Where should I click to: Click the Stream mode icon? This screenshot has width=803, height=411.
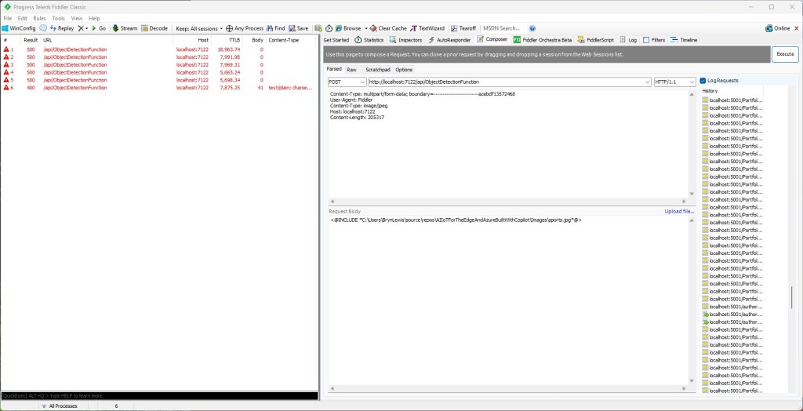coord(125,28)
